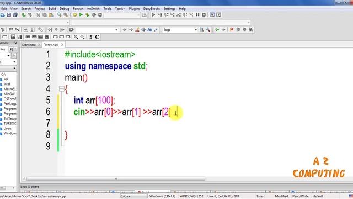This screenshot has height=199, width=353.
Task: Select the MinGW folder in the tree
Action: coord(9,94)
